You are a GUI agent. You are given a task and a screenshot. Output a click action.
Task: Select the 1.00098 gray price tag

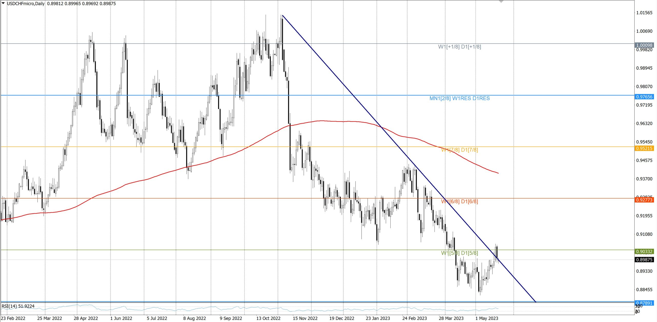644,45
